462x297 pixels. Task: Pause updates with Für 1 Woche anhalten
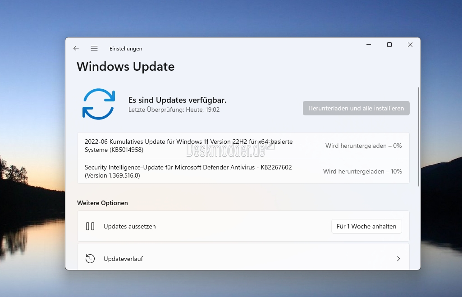click(366, 226)
